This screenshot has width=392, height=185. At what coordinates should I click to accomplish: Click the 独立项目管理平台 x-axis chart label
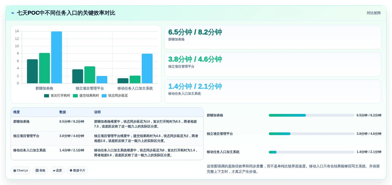click(x=90, y=88)
